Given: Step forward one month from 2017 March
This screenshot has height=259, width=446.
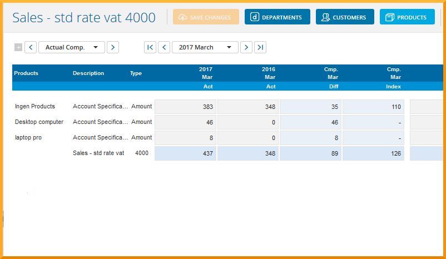Looking at the screenshot, I should (x=246, y=48).
